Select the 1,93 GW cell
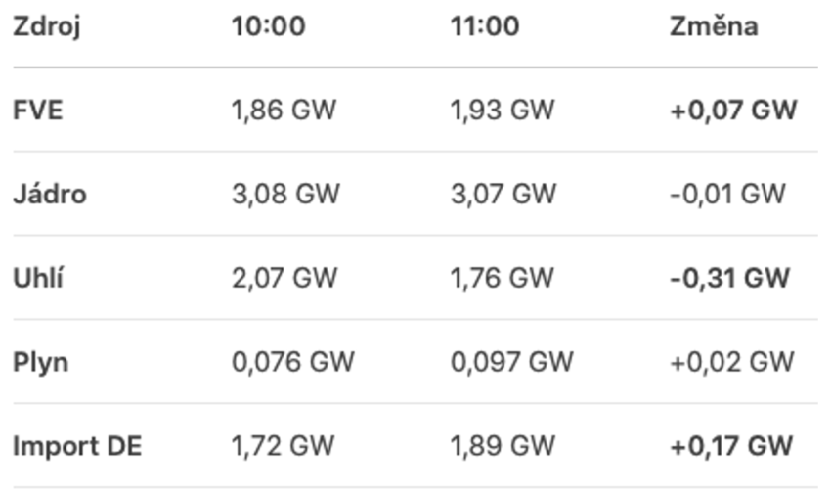The width and height of the screenshot is (831, 489). (503, 110)
